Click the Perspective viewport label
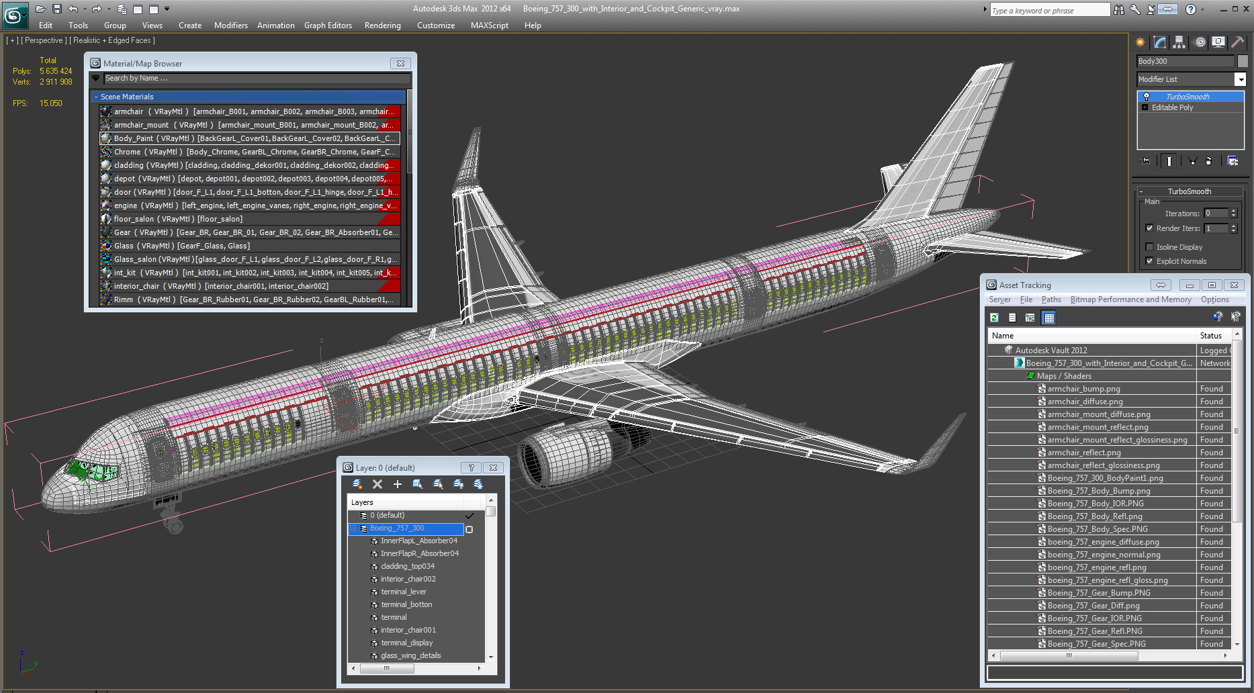 [x=44, y=40]
